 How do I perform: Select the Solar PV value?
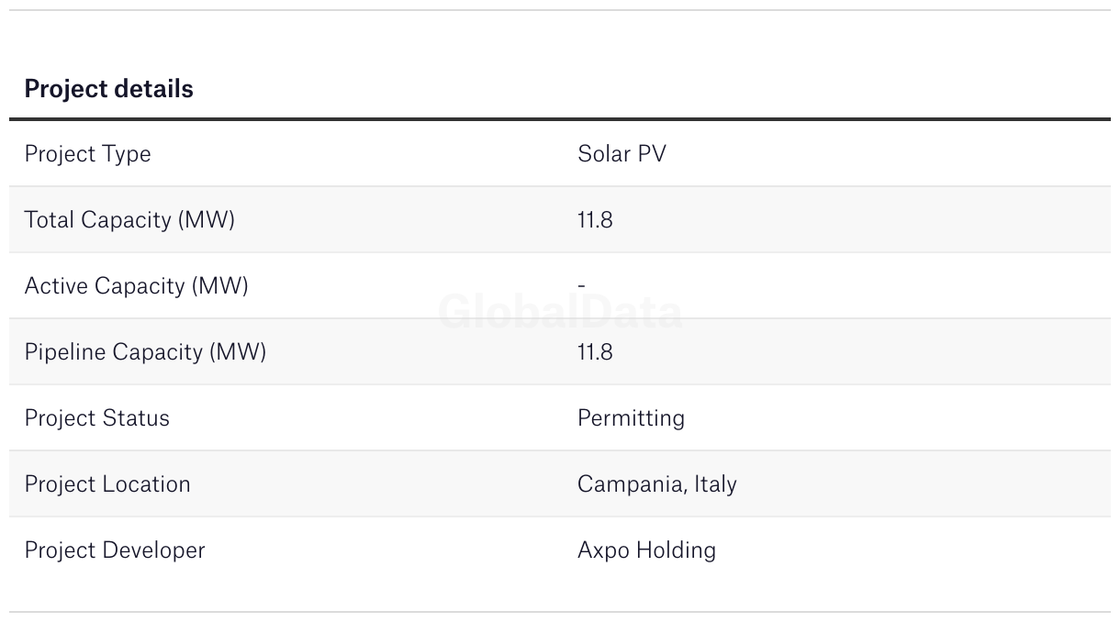coord(622,154)
